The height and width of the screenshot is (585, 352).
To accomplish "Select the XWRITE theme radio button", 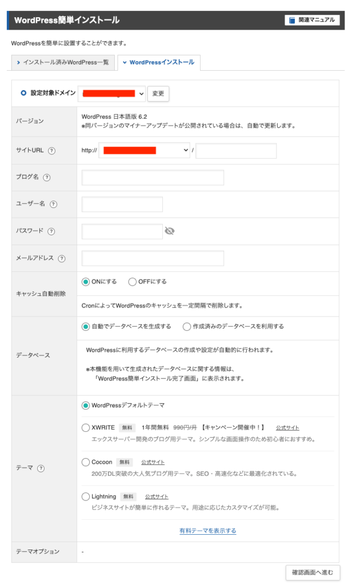I will (86, 427).
